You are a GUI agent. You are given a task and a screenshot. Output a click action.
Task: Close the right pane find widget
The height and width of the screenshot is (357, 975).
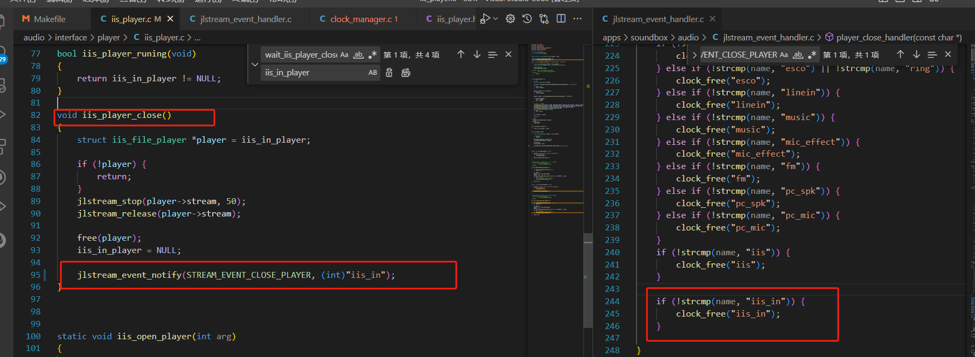click(x=948, y=54)
